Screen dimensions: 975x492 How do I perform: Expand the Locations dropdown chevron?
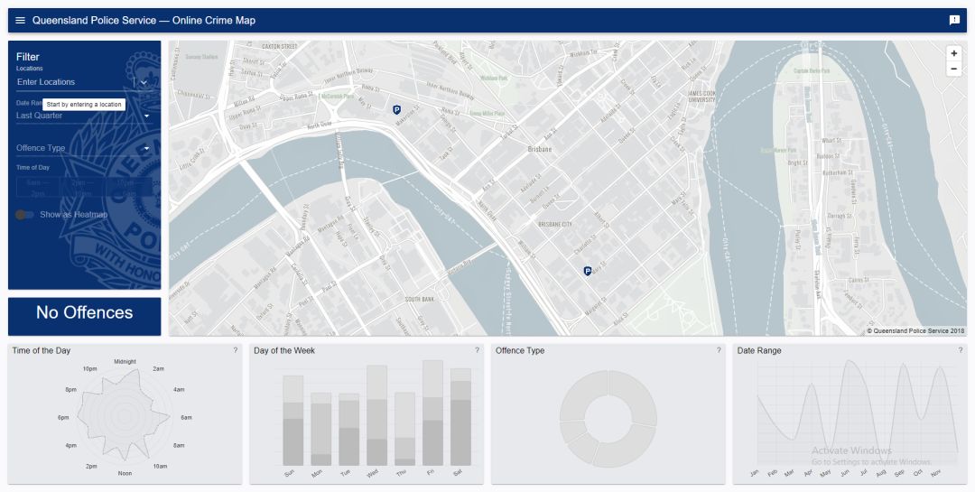pos(144,82)
